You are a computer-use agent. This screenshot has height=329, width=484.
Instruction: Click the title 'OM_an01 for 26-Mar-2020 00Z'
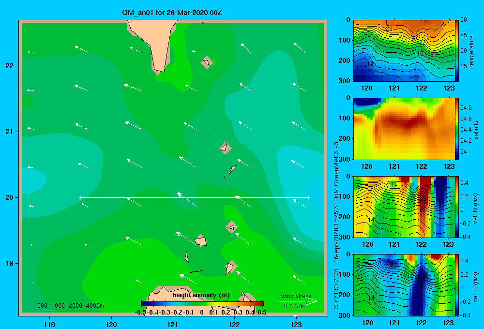[x=172, y=13]
